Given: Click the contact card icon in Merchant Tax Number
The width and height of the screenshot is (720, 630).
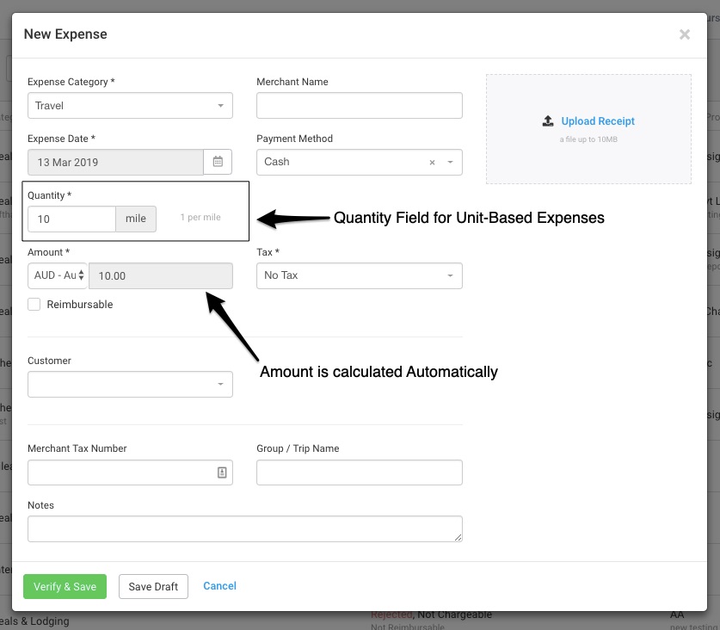Looking at the screenshot, I should pos(222,472).
